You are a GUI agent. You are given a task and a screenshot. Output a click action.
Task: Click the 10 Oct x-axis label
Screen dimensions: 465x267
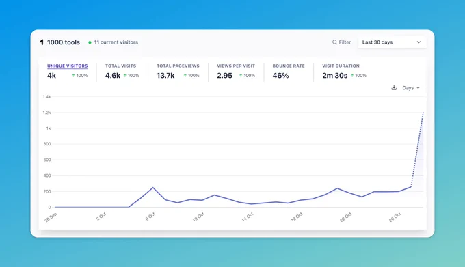tap(198, 217)
